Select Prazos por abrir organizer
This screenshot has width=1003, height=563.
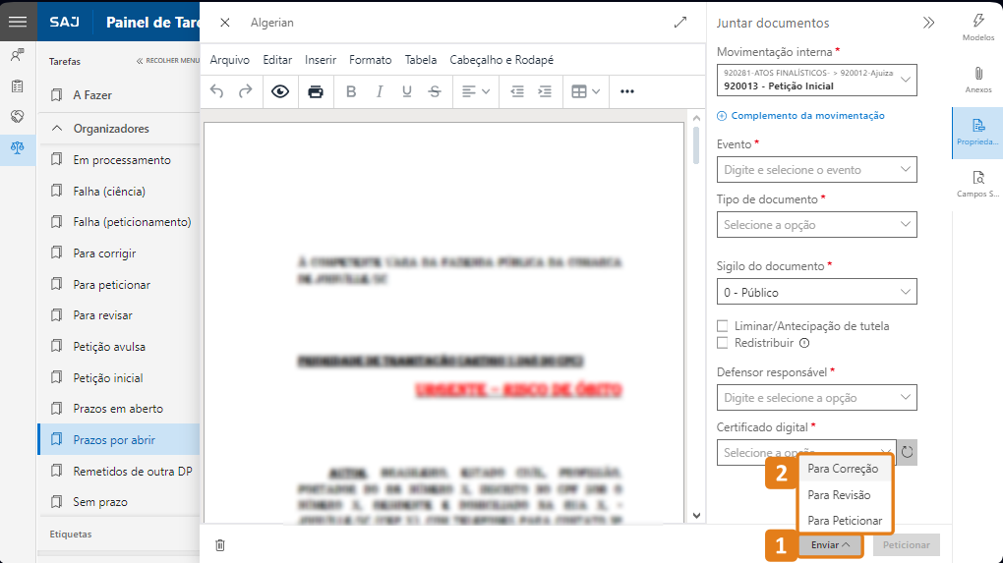(x=119, y=439)
